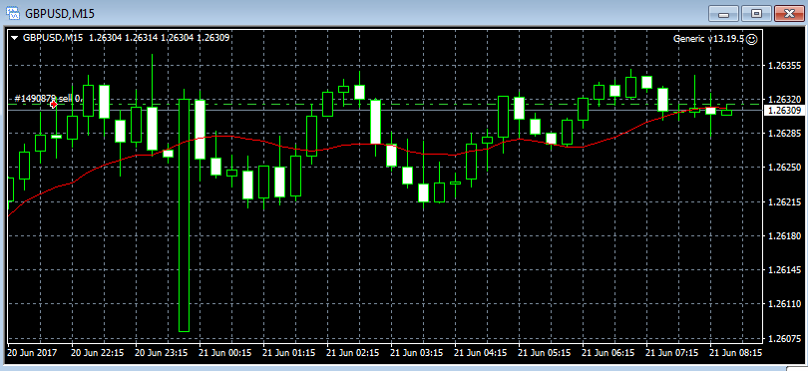Click the 21 Jun 06:15 time label
This screenshot has width=808, height=371.
pyautogui.click(x=608, y=353)
